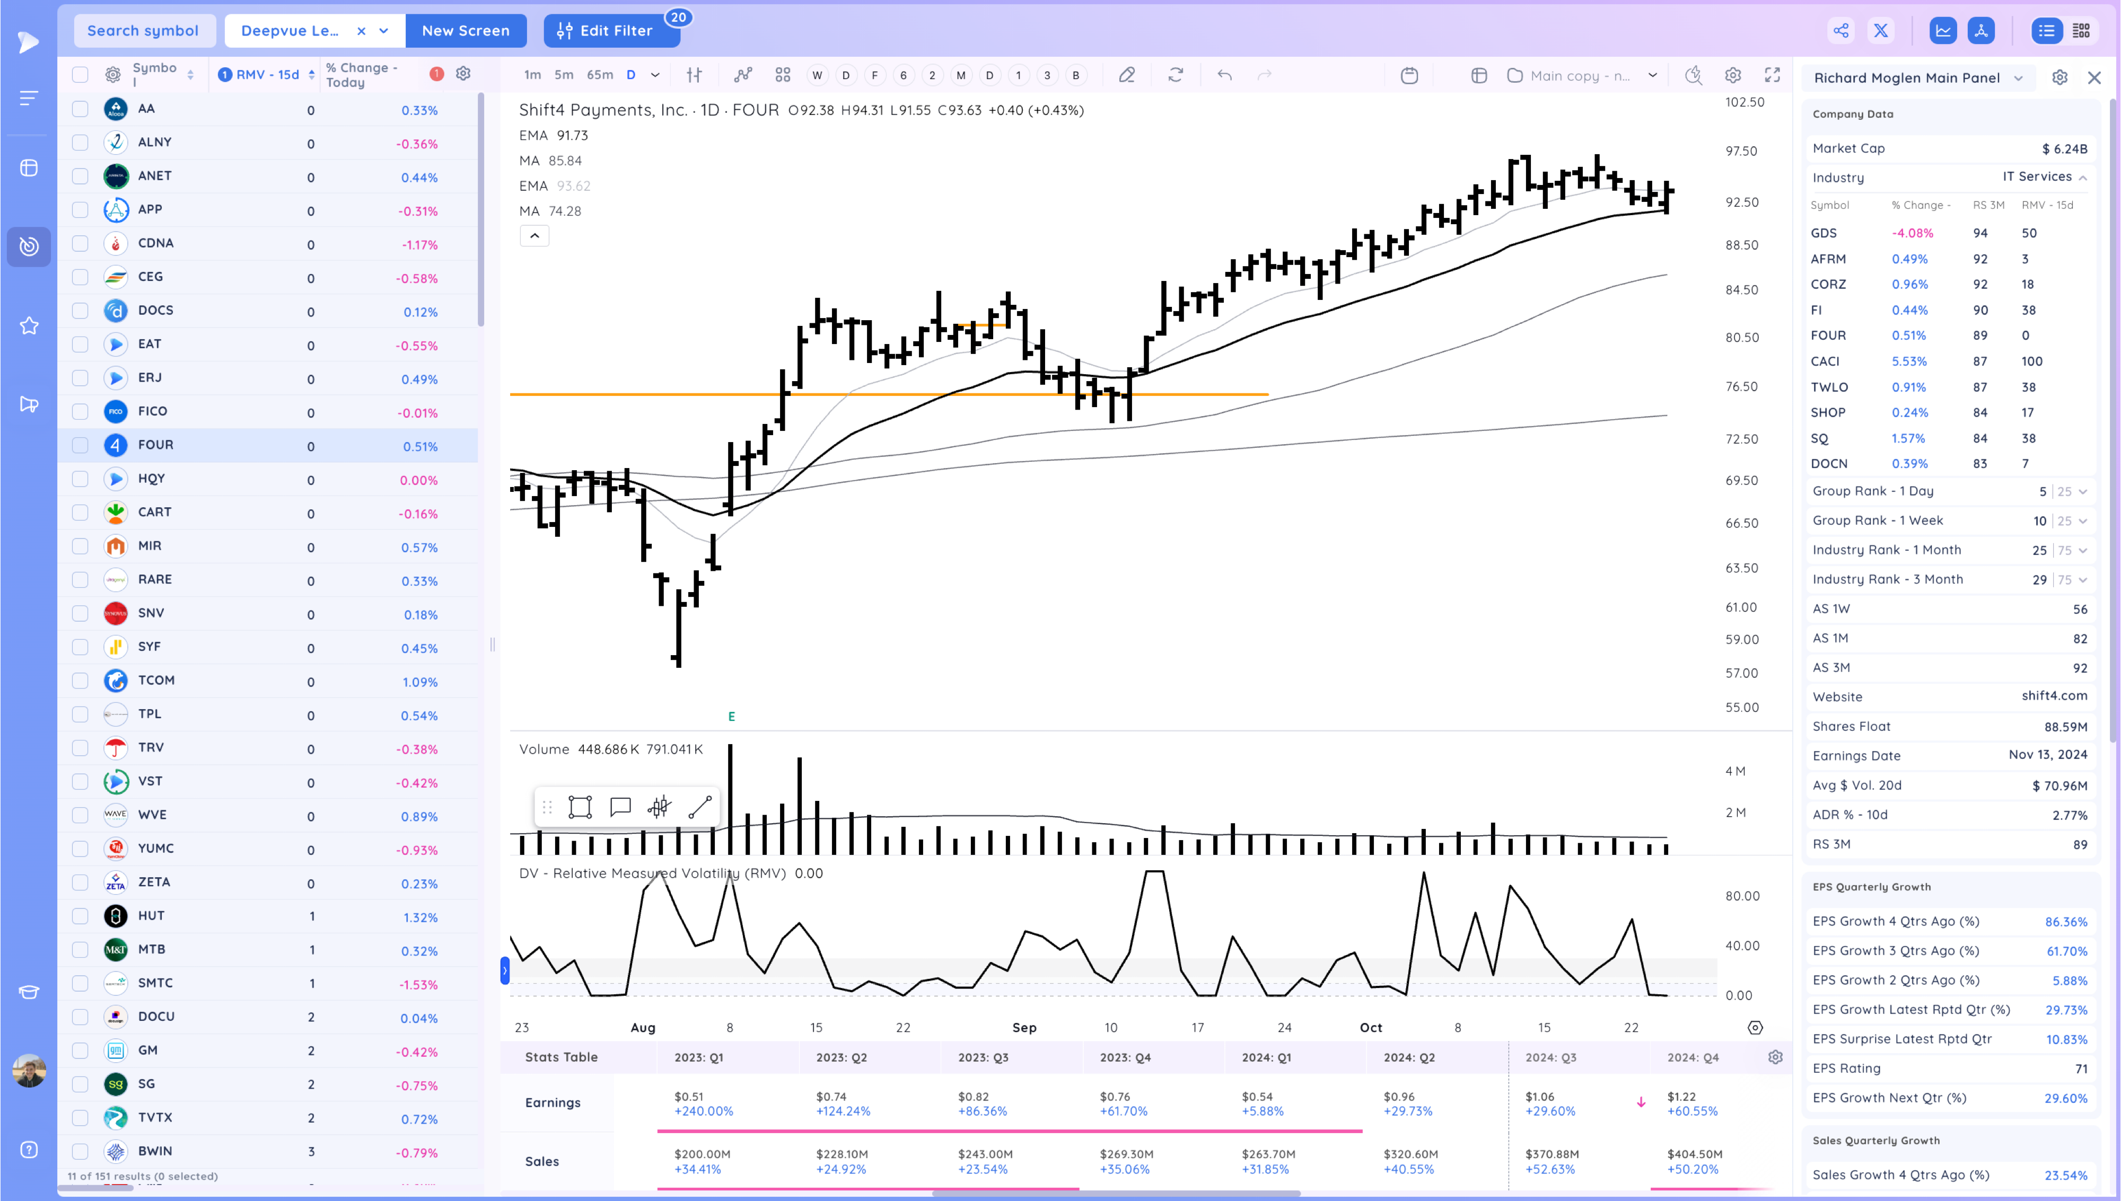Viewport: 2121px width, 1201px height.
Task: Toggle the select-all checkbox in header
Action: 80,75
